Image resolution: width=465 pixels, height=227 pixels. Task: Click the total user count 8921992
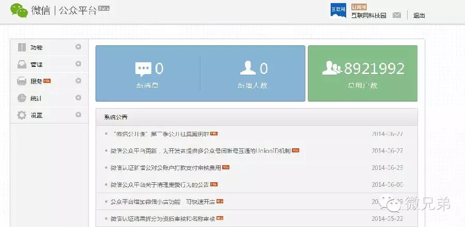click(x=374, y=68)
